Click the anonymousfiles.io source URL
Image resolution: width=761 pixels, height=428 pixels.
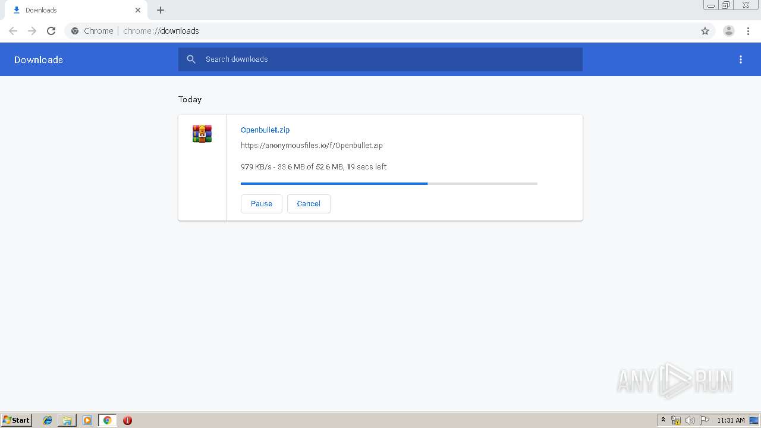point(312,146)
